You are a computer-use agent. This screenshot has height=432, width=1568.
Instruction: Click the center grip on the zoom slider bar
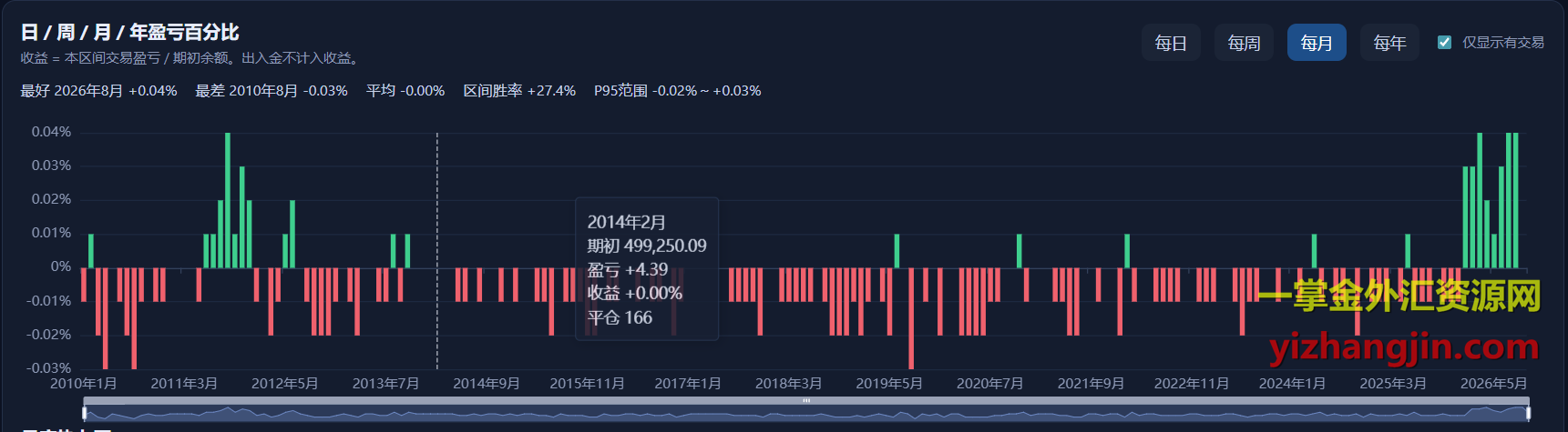click(806, 400)
